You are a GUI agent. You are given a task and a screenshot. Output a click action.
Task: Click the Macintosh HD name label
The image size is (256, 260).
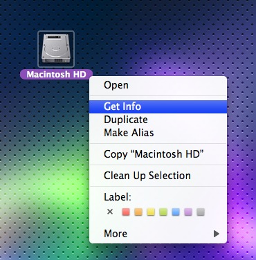(x=56, y=75)
